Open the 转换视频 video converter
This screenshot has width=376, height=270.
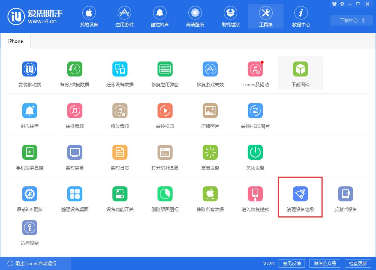165,114
